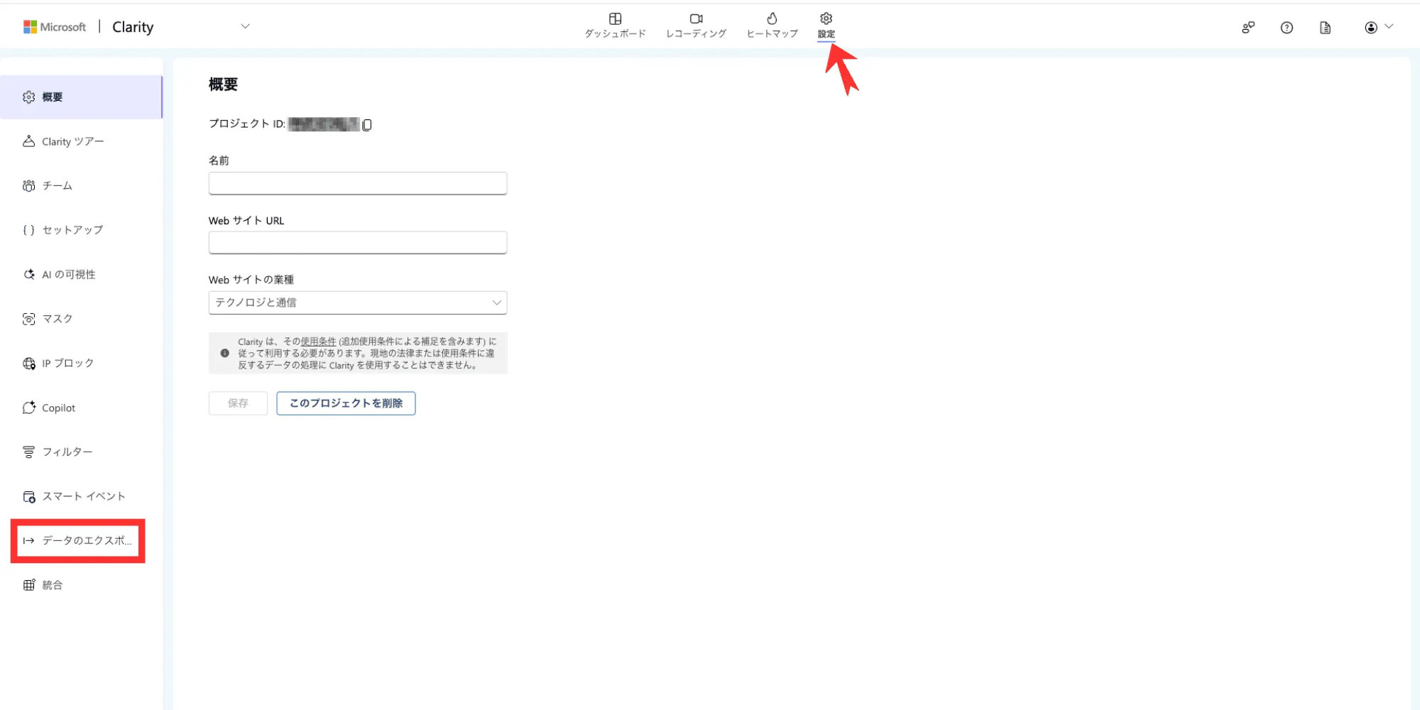Click the フィルター funnel icon
Viewport: 1420px width, 710px height.
tap(28, 452)
